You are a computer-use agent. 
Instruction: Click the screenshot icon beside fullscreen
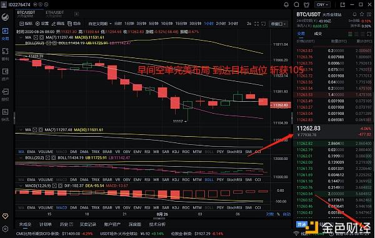tap(263, 24)
